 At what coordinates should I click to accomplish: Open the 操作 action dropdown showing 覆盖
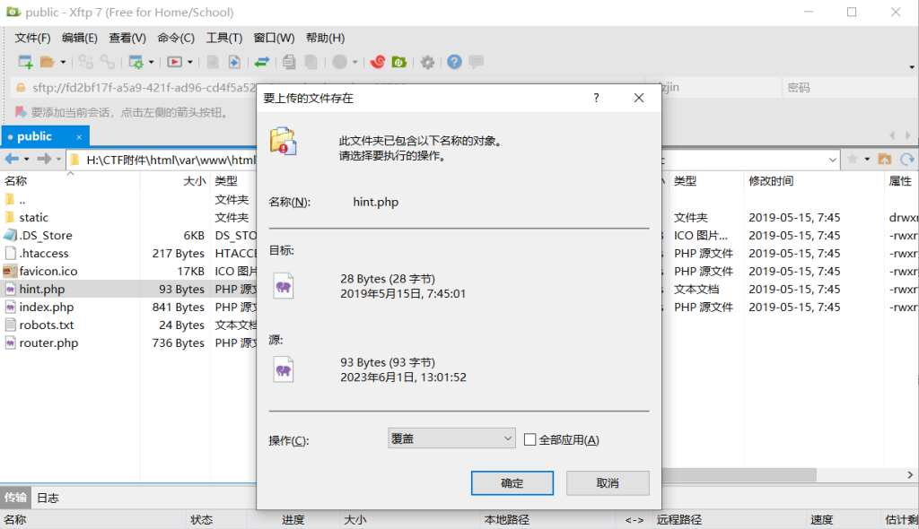(451, 439)
